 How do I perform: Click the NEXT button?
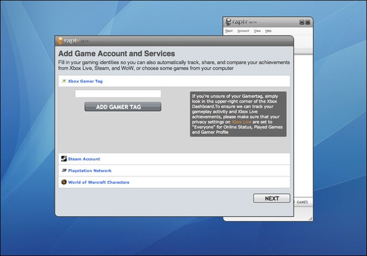pos(271,198)
